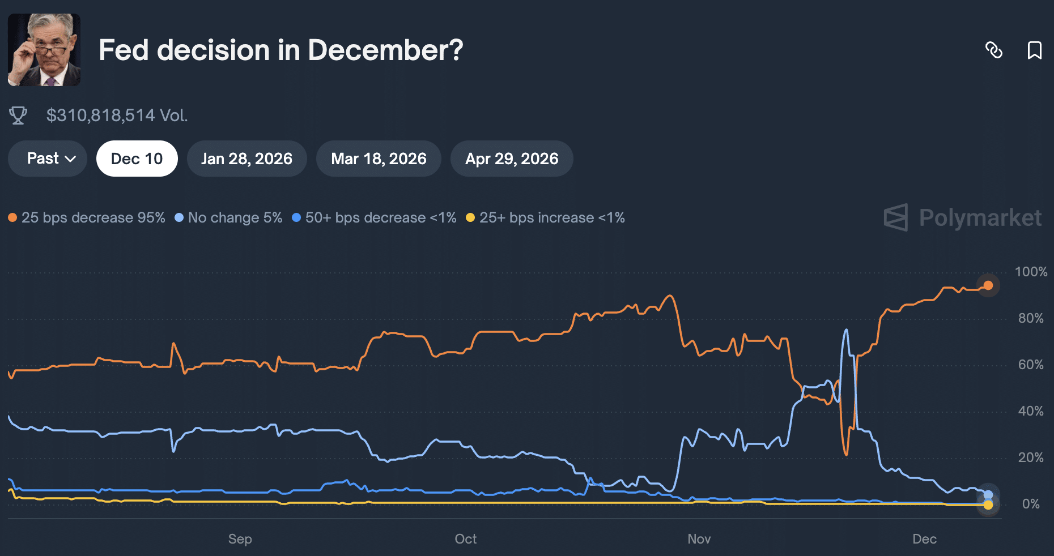Toggle the 50+ bps decrease series

pyautogui.click(x=380, y=217)
